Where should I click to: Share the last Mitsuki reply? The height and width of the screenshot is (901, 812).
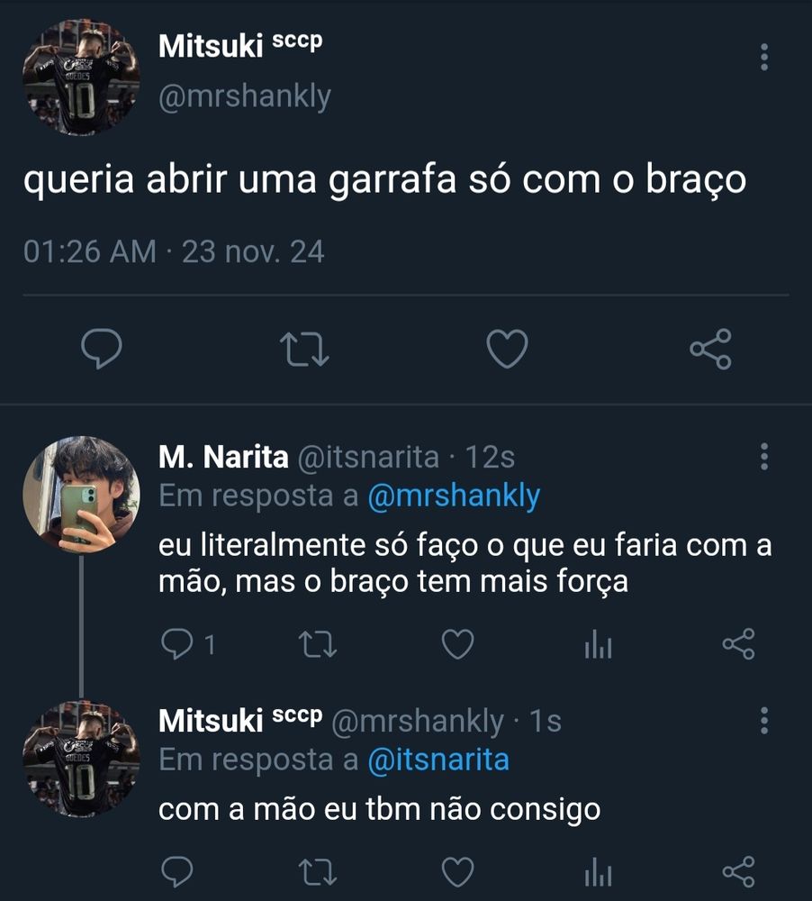[x=738, y=871]
